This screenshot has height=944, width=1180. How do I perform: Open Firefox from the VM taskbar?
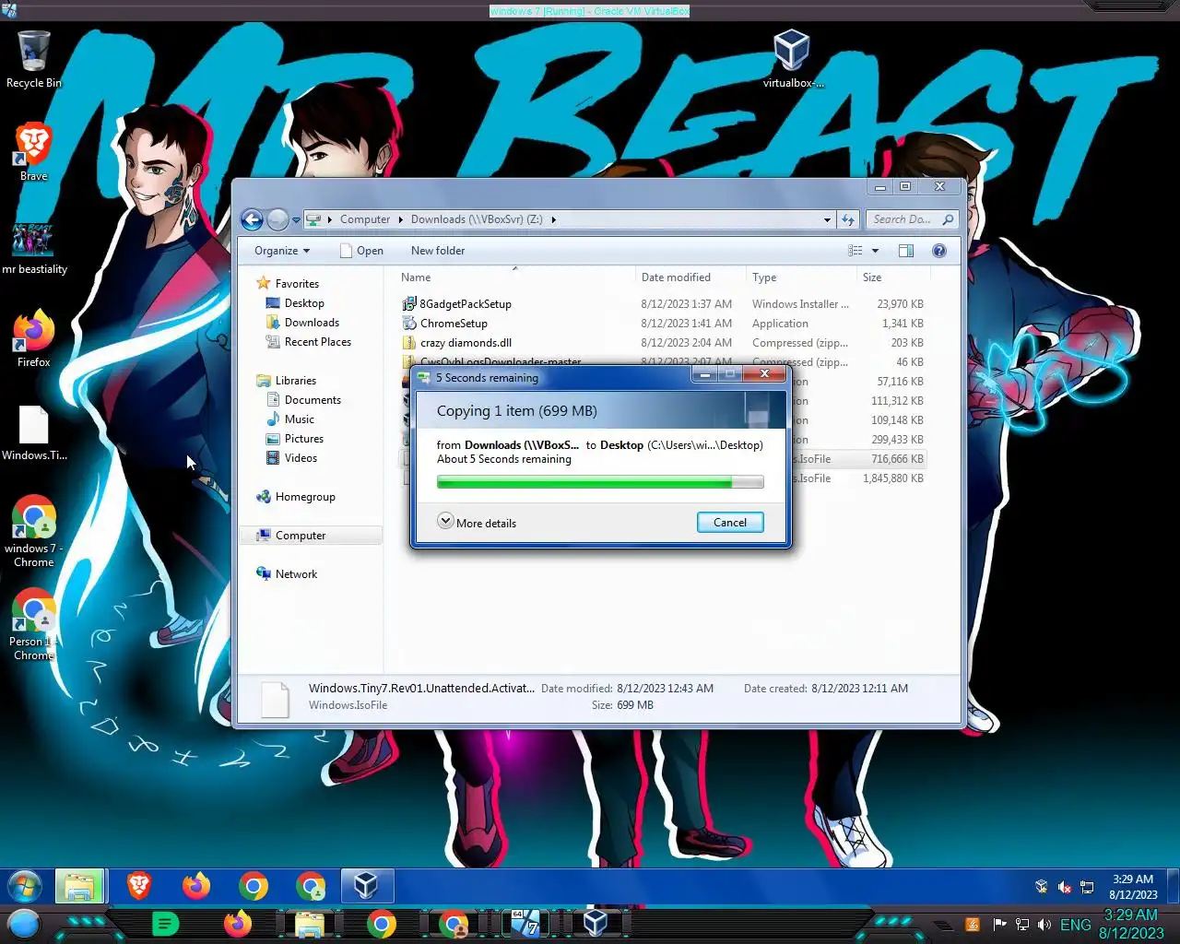195,887
